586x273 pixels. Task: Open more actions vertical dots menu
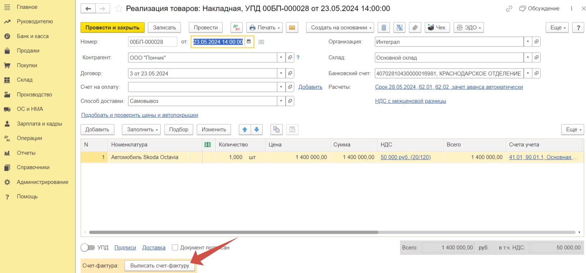coord(572,9)
